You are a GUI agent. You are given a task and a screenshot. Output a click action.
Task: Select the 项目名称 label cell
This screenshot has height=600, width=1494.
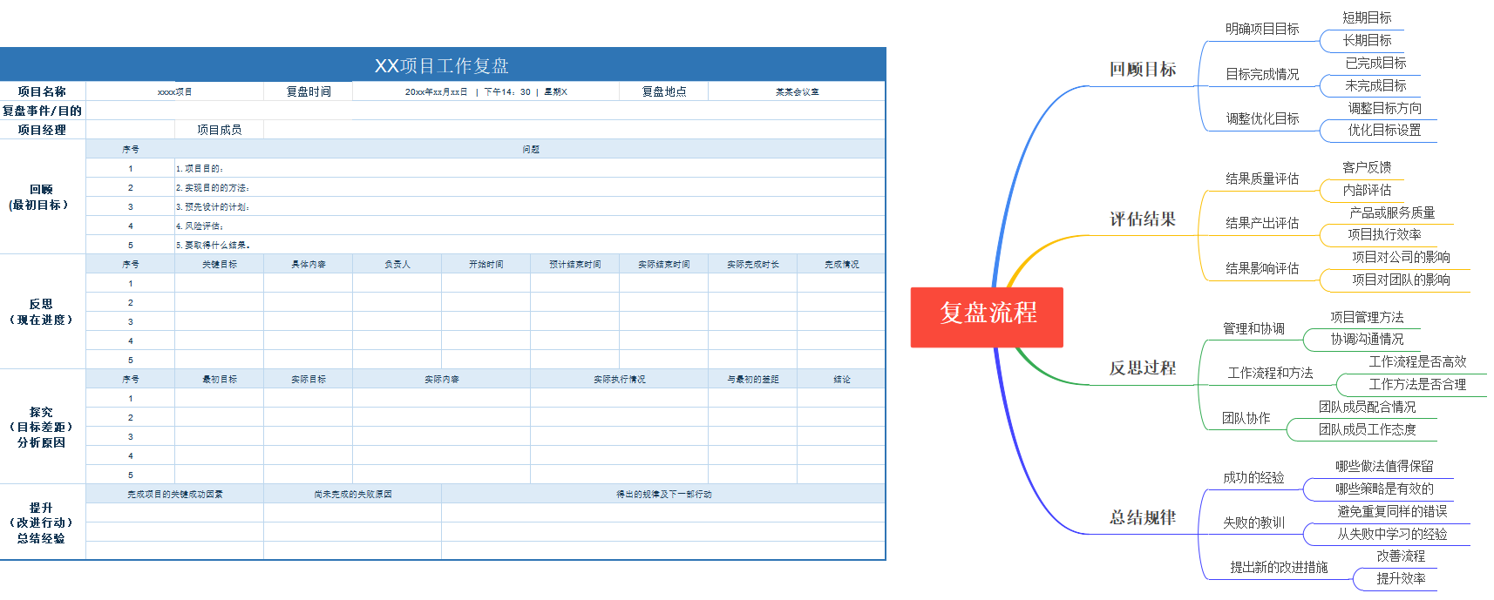pyautogui.click(x=42, y=91)
